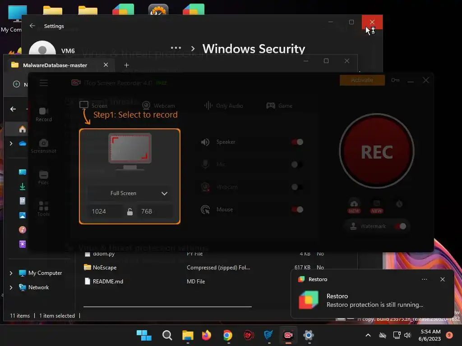Click the license key icon
Screen dimensions: 462x346
tap(395, 80)
